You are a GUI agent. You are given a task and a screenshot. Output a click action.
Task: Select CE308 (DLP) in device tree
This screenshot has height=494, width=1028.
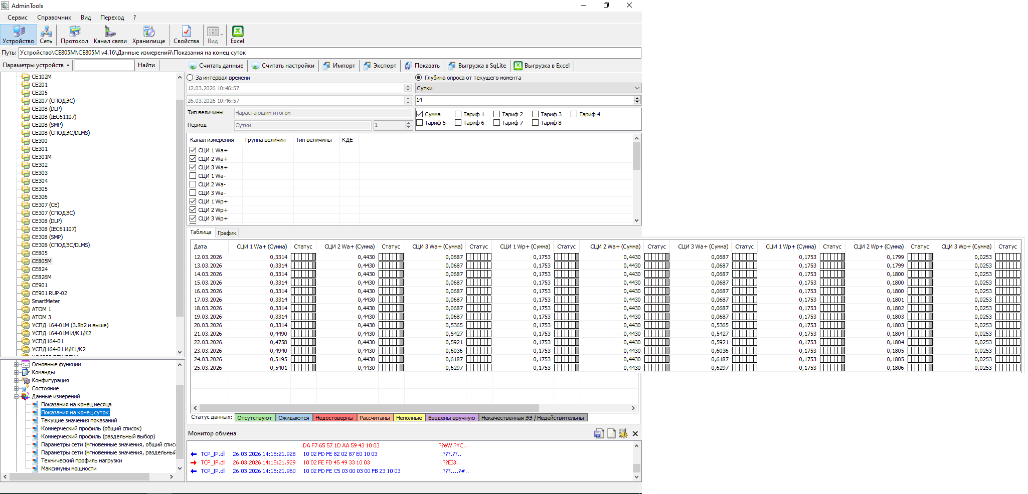(47, 221)
